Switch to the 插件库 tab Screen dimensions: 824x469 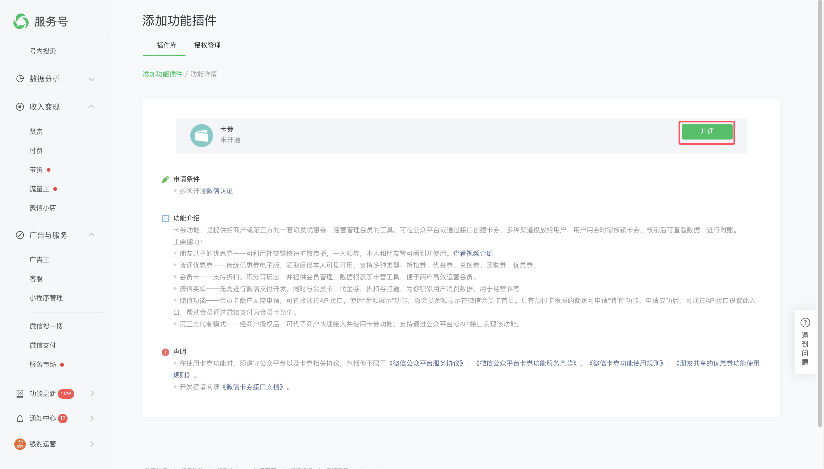(167, 45)
